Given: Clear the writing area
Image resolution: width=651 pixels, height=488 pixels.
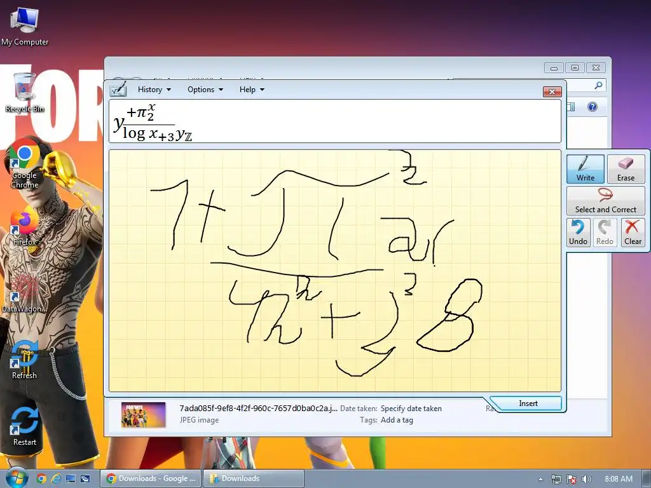Looking at the screenshot, I should click(633, 233).
